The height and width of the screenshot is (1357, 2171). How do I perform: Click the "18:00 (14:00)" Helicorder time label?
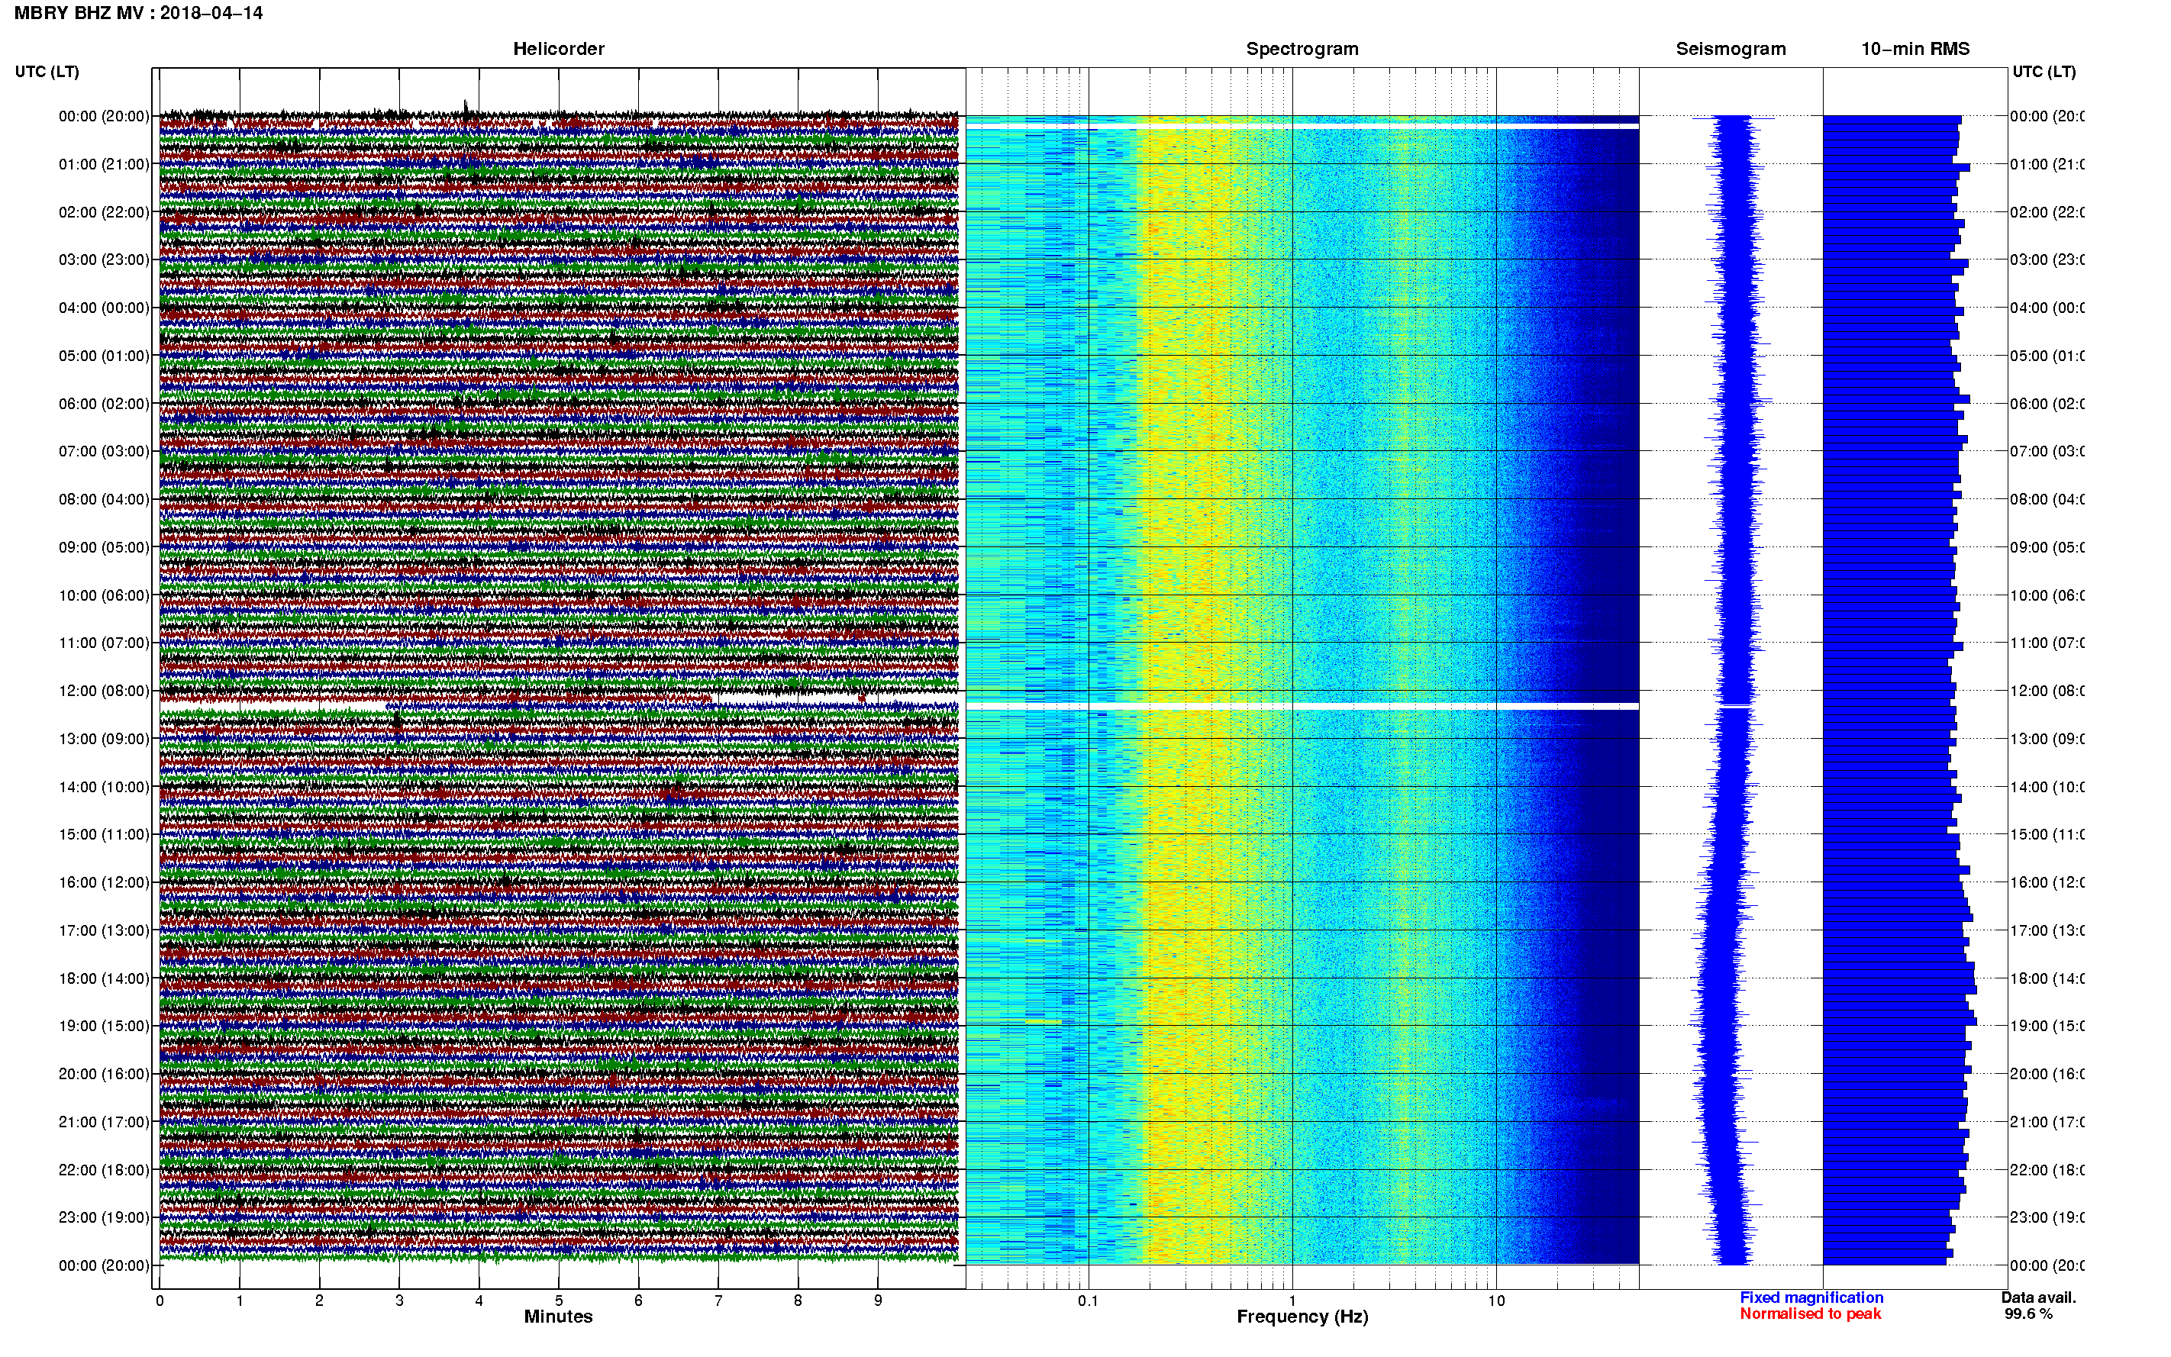(x=104, y=978)
